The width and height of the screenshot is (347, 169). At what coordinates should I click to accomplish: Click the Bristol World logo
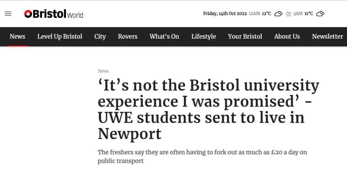[x=54, y=14]
